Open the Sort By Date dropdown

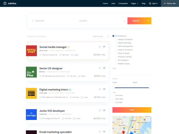click(104, 36)
